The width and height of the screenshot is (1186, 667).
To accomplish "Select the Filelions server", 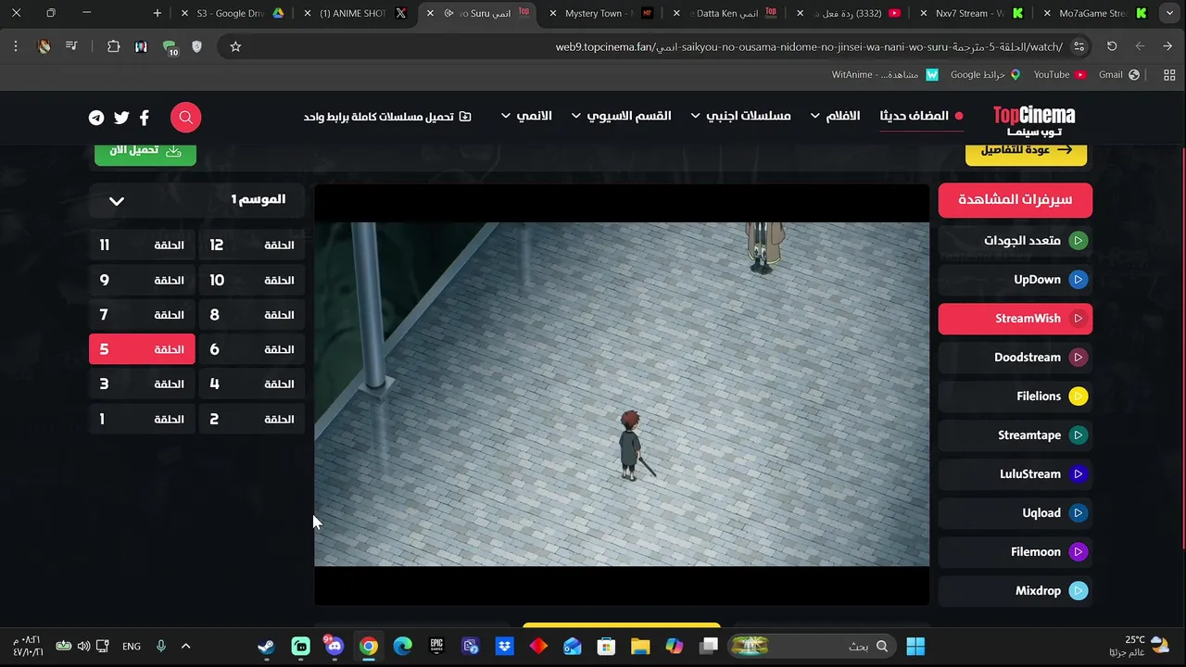I will pos(1016,396).
